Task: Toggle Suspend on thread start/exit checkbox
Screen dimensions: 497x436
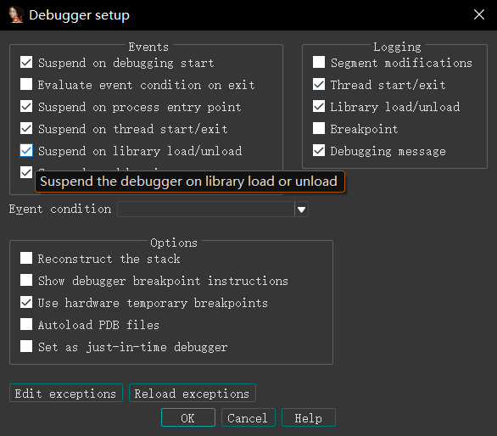Action: (26, 128)
